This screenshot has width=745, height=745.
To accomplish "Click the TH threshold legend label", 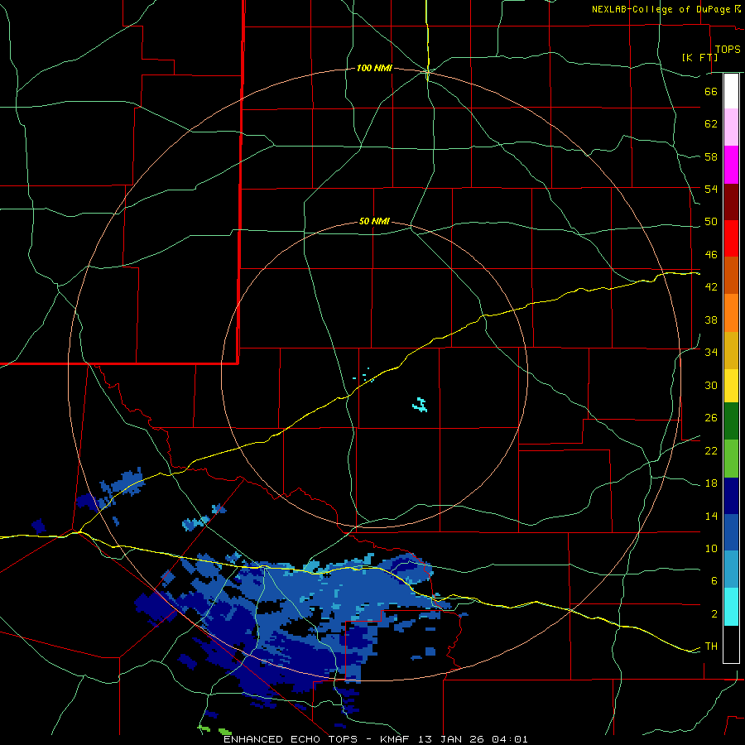I will [x=711, y=646].
